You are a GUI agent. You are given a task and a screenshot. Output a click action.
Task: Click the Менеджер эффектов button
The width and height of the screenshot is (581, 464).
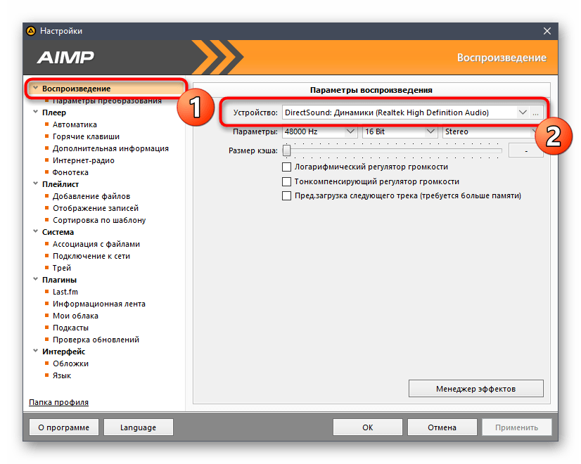coord(475,389)
